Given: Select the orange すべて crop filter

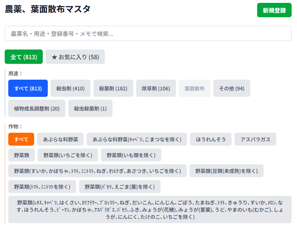Looking at the screenshot, I should click(21, 139).
